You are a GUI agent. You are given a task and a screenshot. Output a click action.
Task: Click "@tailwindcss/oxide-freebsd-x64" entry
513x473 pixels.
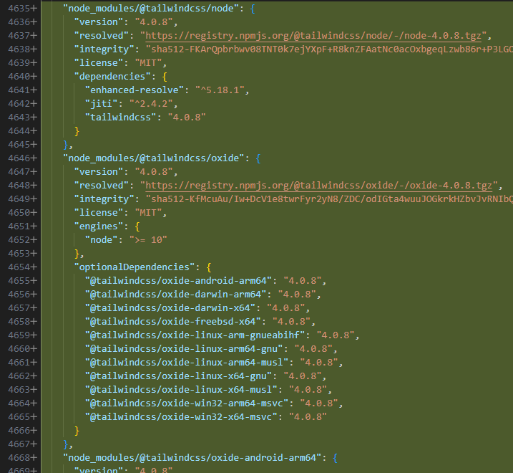point(172,321)
